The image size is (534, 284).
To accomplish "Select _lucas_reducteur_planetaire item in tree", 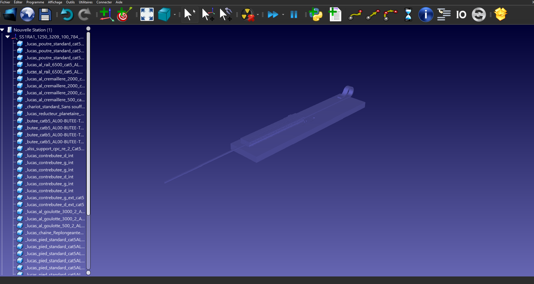I will tap(55, 114).
